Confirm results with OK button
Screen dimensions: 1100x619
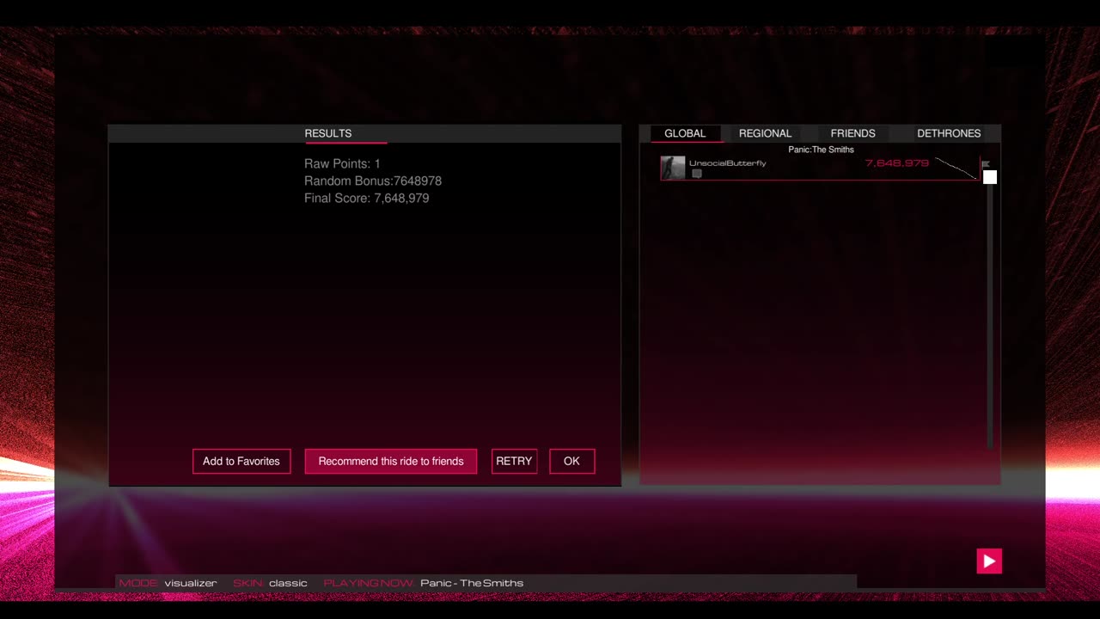tap(571, 461)
